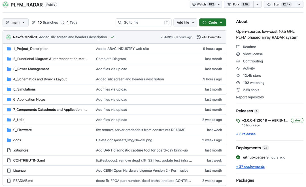
Task: Expand the Add file dropdown
Action: coord(185,22)
